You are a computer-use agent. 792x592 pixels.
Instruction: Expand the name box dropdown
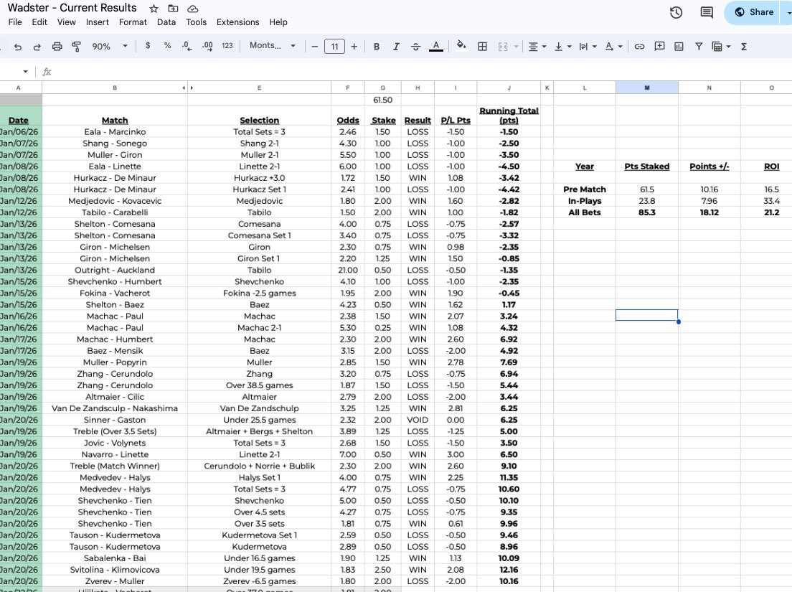pos(25,72)
